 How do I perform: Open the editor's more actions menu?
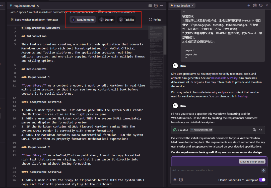(x=161, y=6)
